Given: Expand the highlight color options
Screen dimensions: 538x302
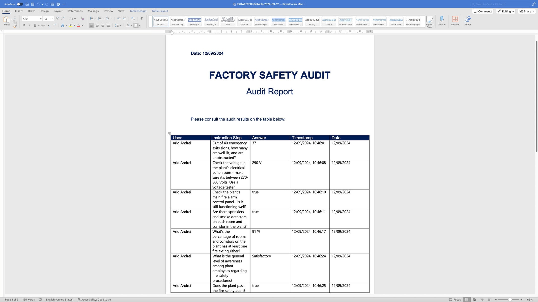Looking at the screenshot, I should 74,25.
